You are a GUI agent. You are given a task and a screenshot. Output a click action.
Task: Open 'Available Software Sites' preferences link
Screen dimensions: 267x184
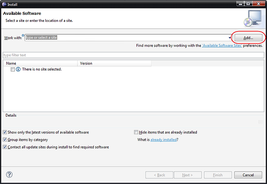(x=222, y=46)
